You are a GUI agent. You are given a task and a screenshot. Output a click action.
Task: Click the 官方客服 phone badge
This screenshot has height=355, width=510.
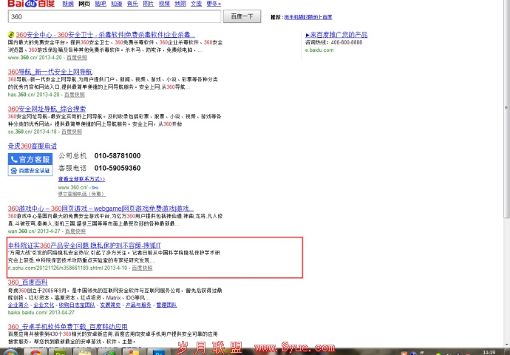[x=30, y=159]
